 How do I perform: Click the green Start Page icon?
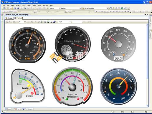[122, 8]
